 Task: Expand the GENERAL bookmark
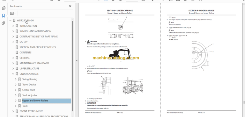pos(13,58)
